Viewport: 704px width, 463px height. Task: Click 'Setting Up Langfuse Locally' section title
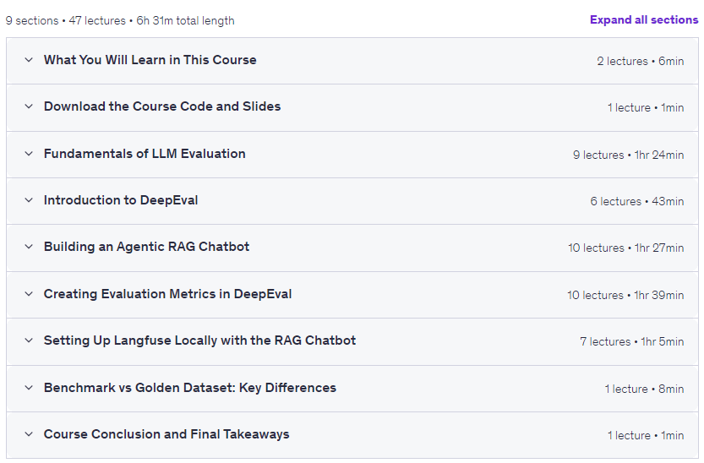[199, 340]
